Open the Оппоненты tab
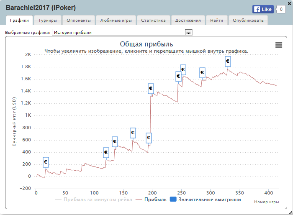 [x=79, y=20]
